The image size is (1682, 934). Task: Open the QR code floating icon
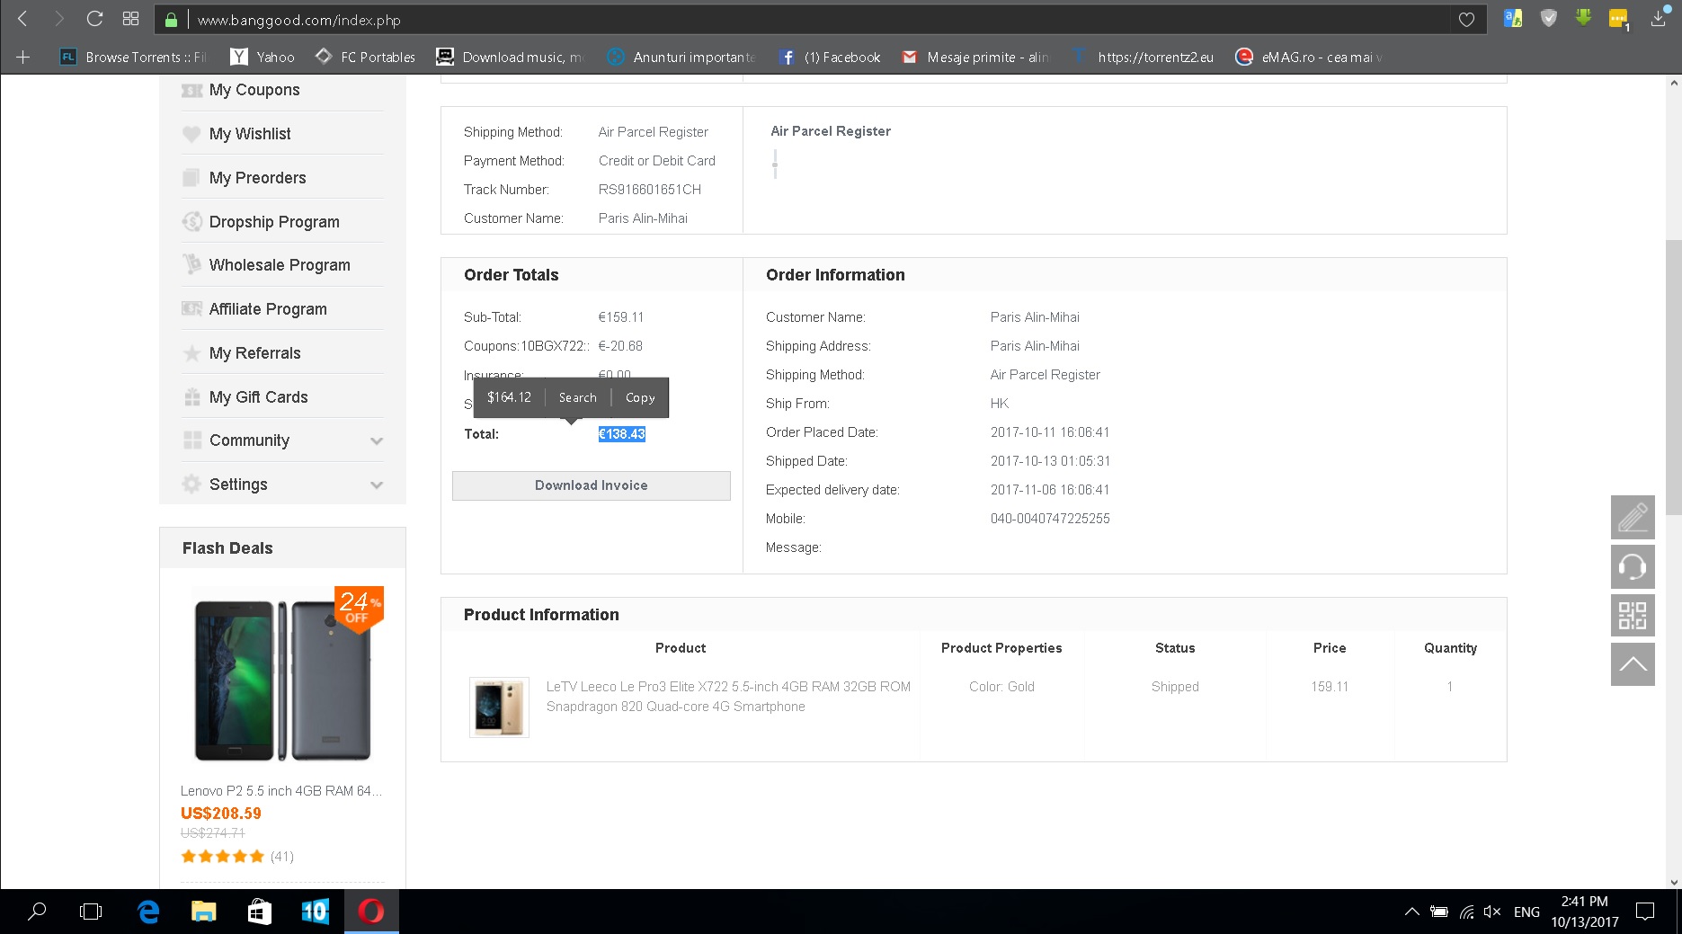1633,615
